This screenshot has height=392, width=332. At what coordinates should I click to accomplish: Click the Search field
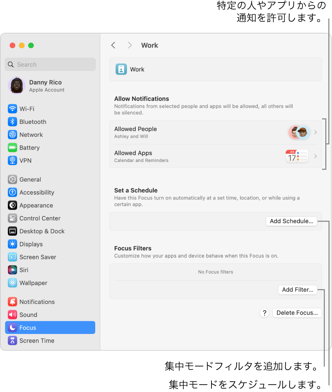coord(50,64)
